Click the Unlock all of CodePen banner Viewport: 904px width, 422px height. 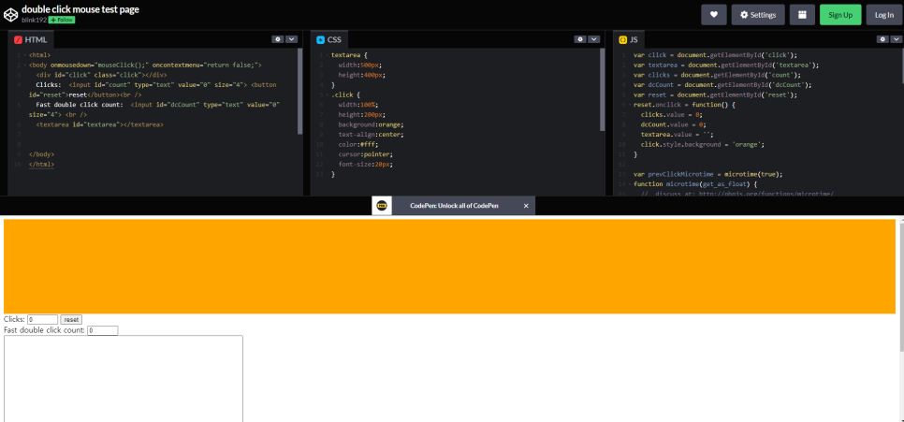[454, 206]
